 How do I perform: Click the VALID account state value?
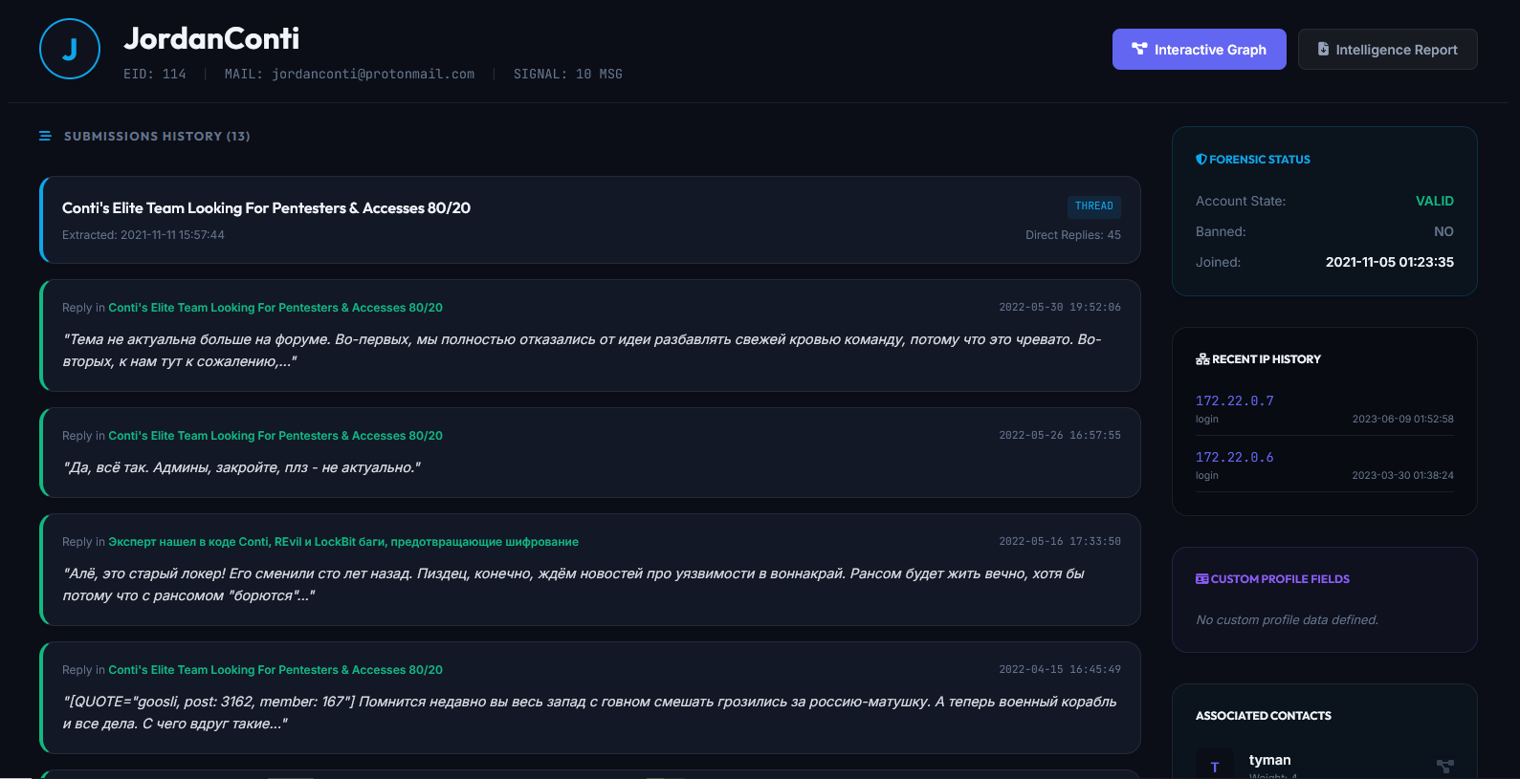coord(1435,201)
